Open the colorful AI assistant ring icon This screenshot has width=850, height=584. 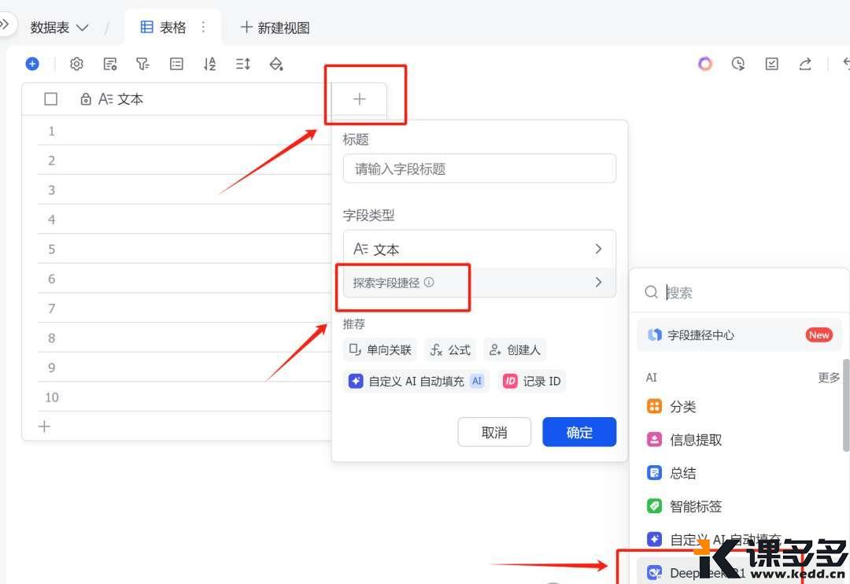point(705,64)
